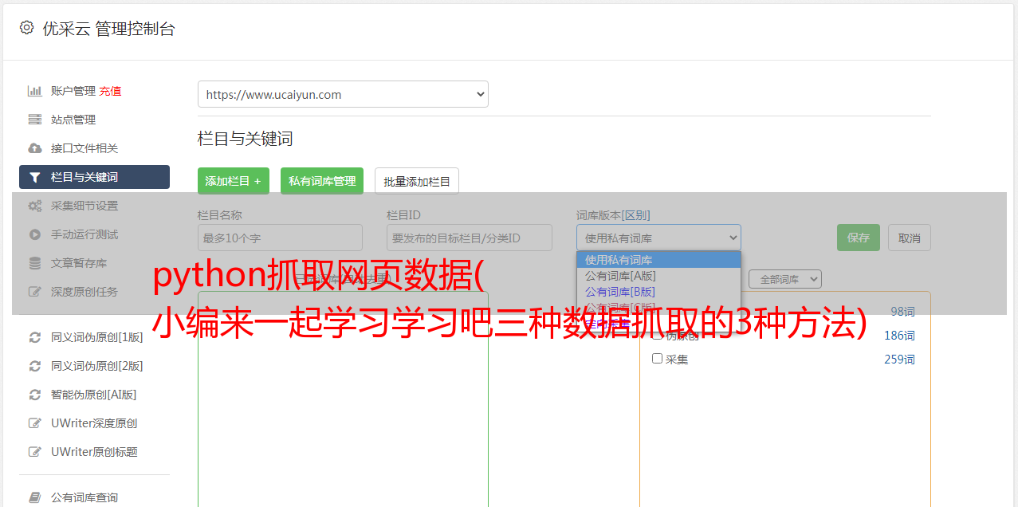1018x507 pixels.
Task: Click the refresh icon for 同义词伪原创[1版]
Action: click(x=35, y=337)
